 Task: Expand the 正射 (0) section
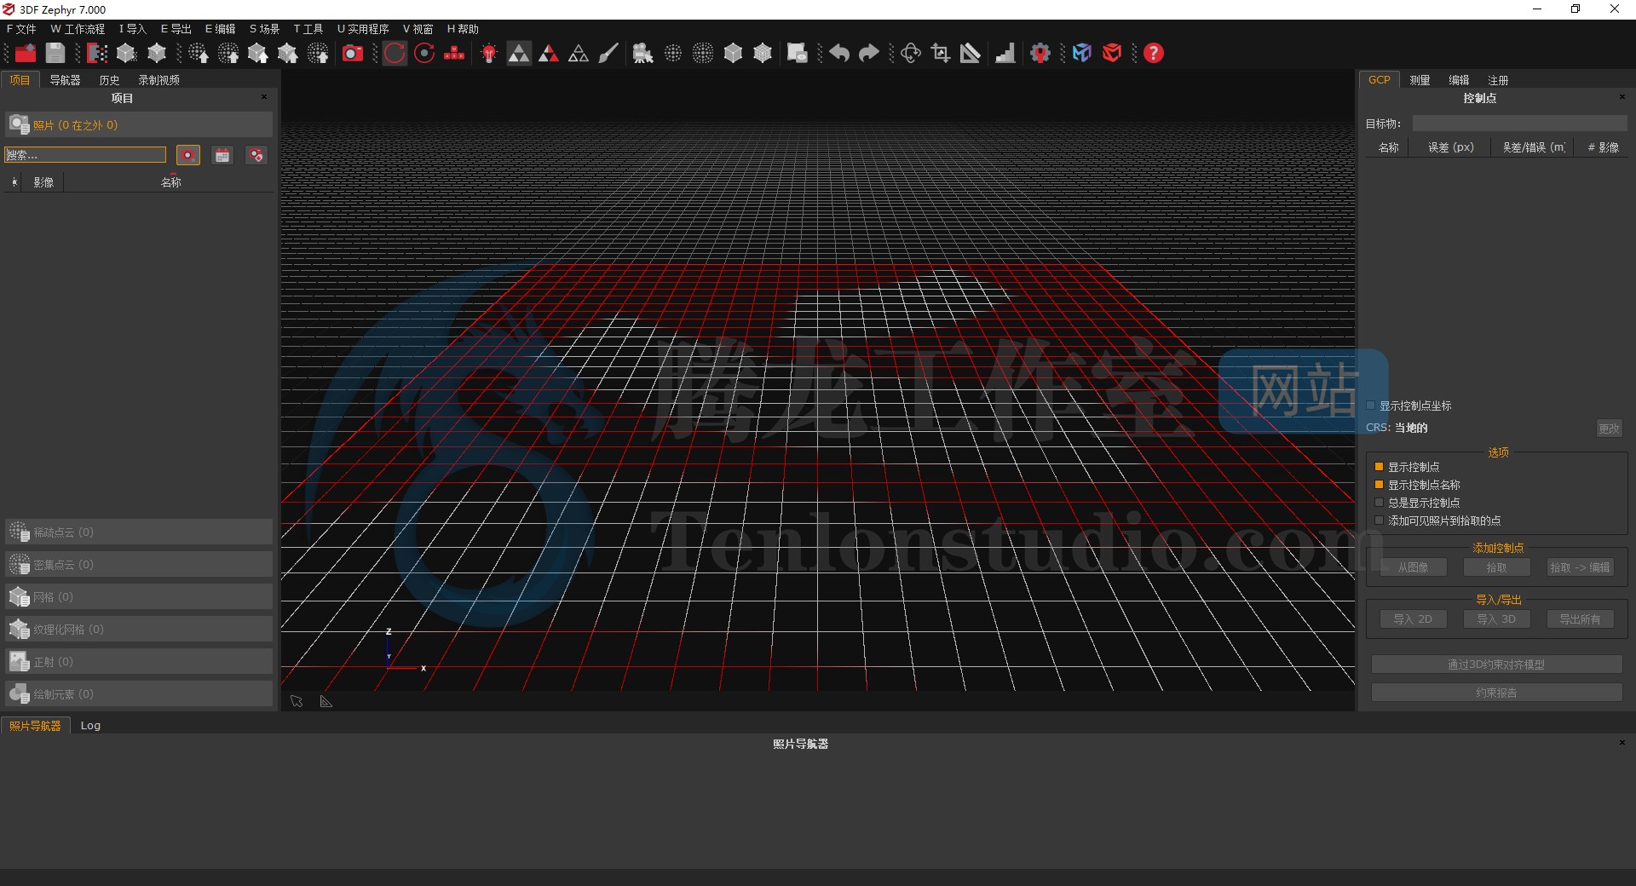click(x=139, y=662)
